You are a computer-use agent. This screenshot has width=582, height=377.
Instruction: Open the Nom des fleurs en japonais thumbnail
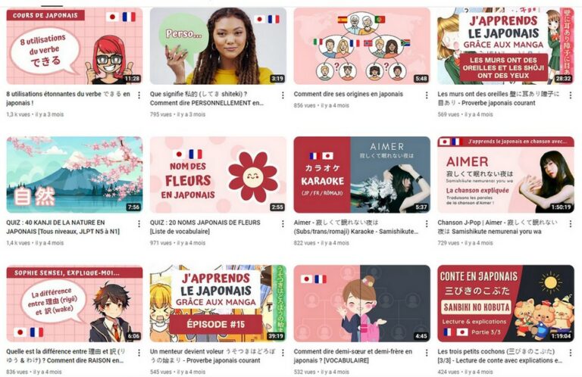tap(218, 175)
